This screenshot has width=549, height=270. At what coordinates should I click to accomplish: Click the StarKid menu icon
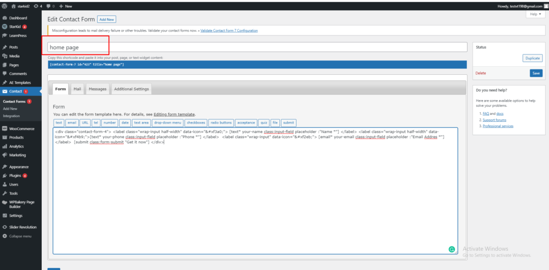tap(5, 27)
